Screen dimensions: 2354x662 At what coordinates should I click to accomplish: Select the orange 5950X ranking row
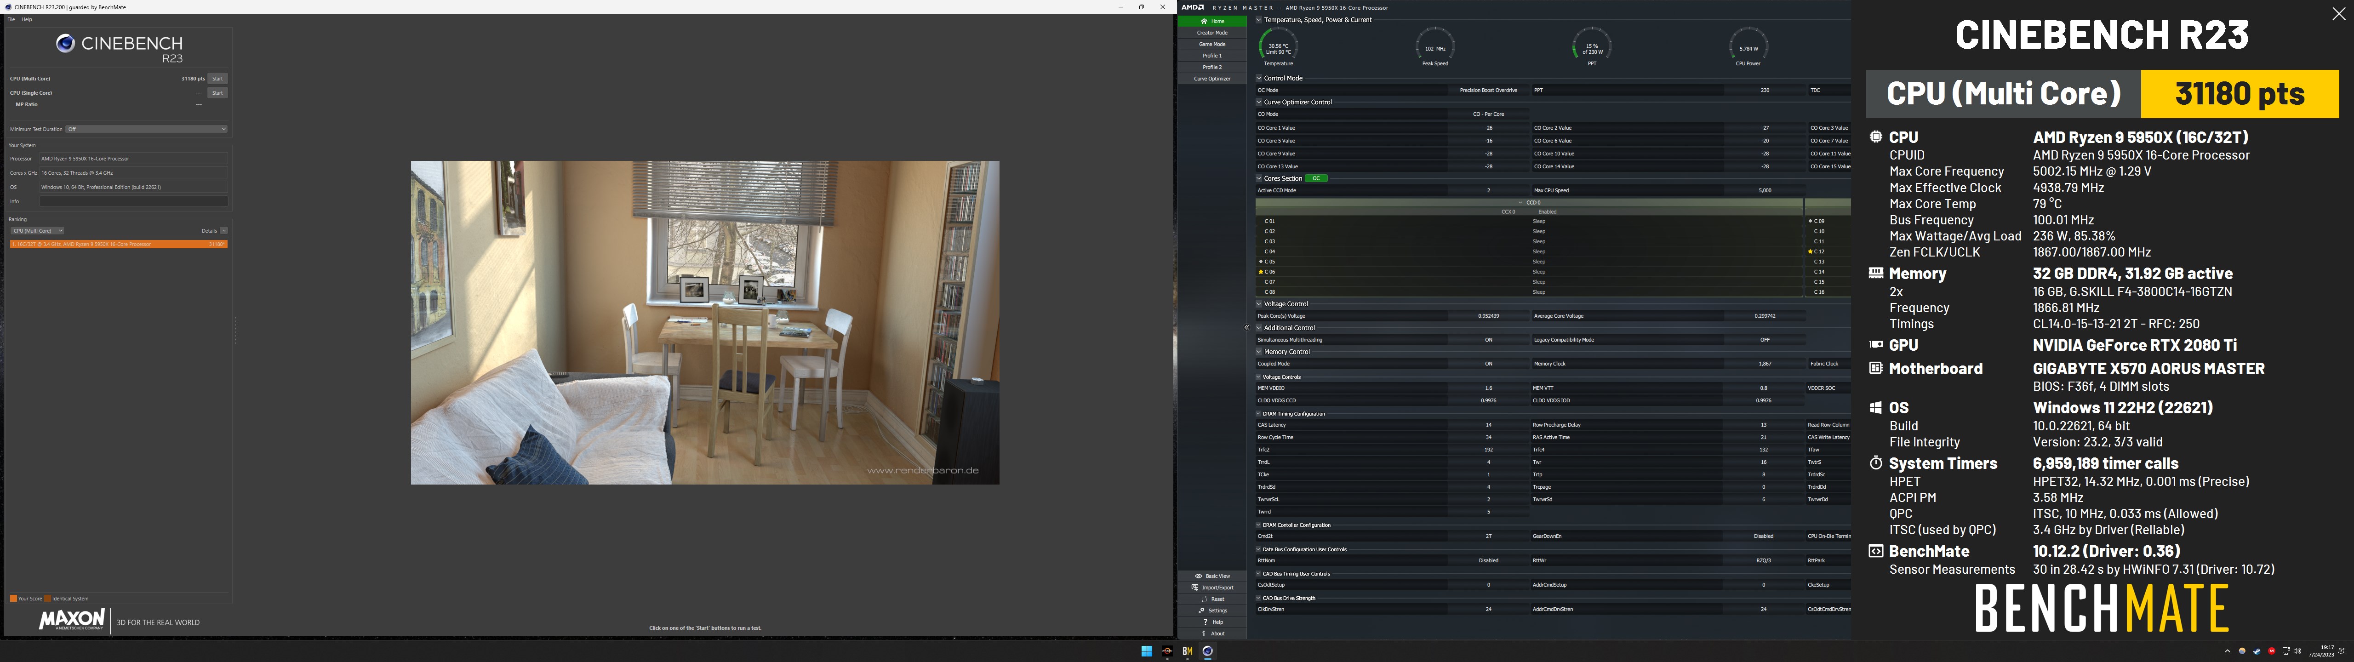(118, 244)
